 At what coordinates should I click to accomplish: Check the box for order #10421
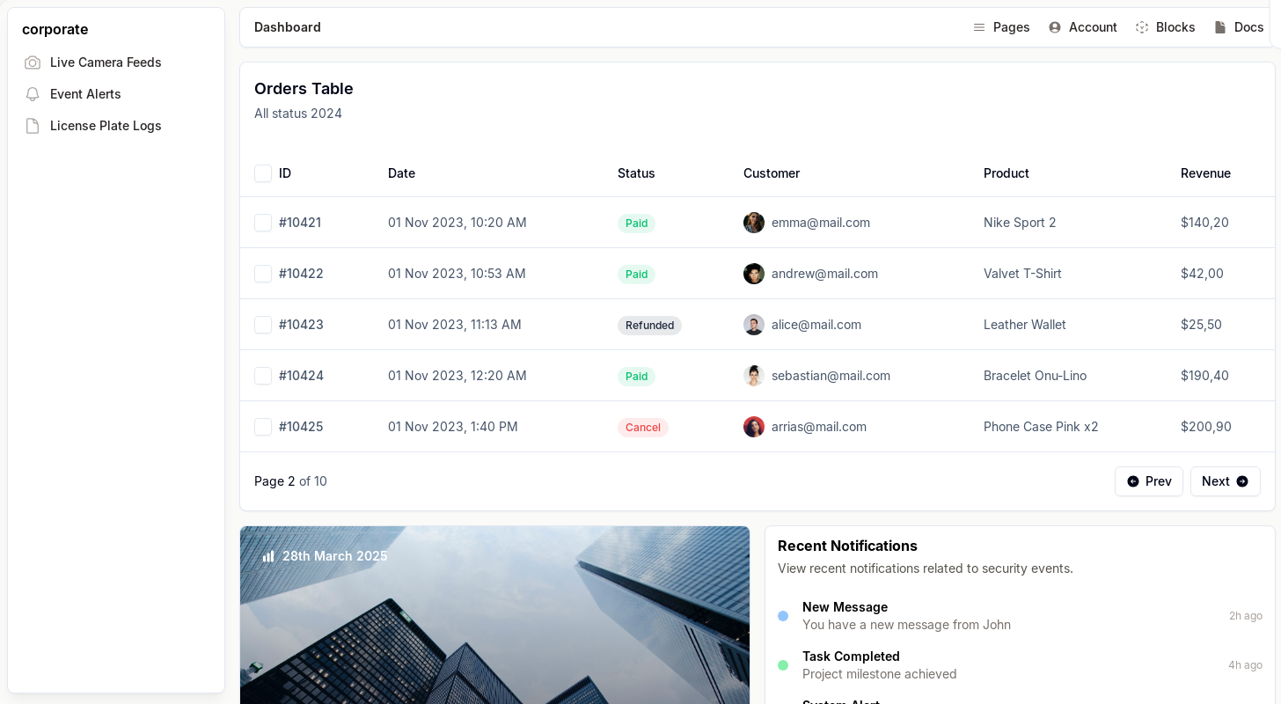[263, 223]
